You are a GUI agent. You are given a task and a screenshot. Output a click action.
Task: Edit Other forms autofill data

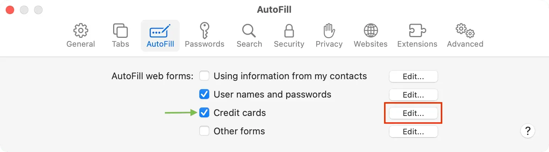pyautogui.click(x=414, y=131)
